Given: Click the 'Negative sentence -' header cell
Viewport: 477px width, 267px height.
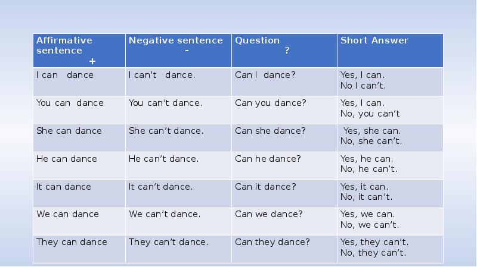Looking at the screenshot, I should (x=178, y=51).
